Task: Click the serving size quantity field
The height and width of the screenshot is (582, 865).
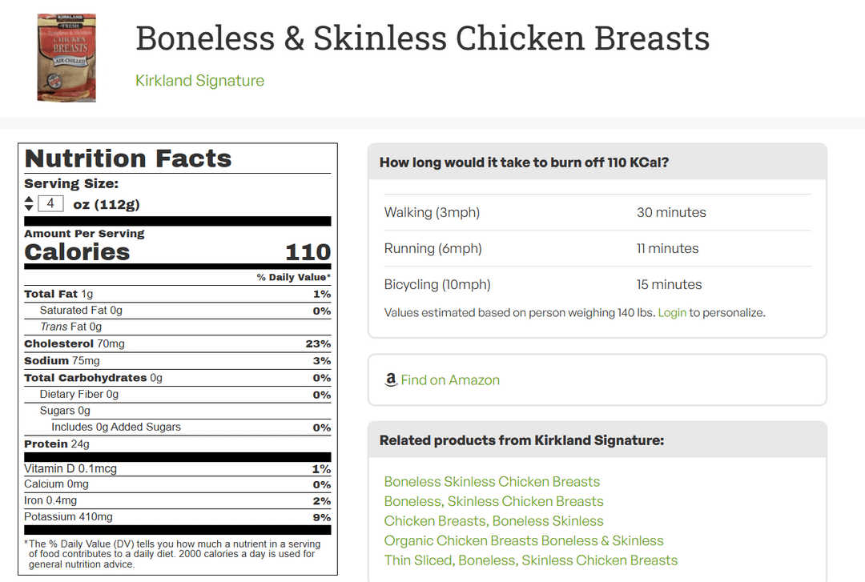Action: pos(50,203)
